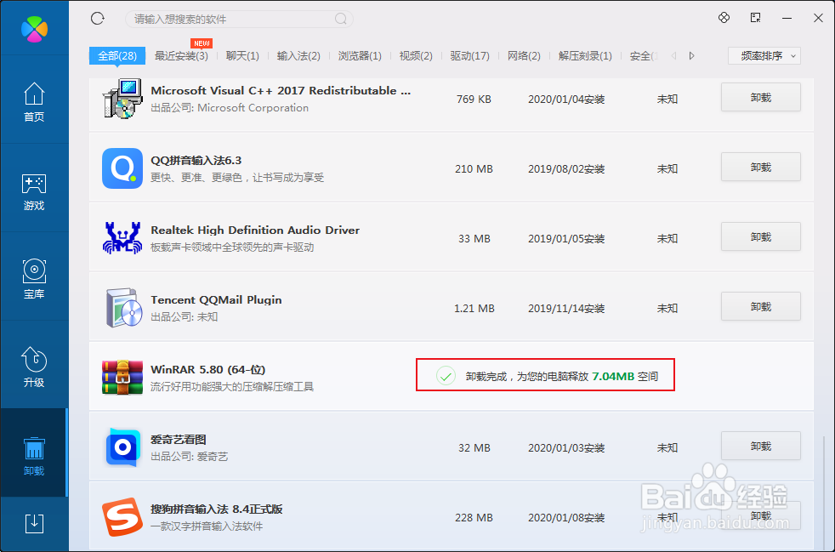
Task: Open the 首页 (Home) sidebar icon
Action: click(34, 102)
